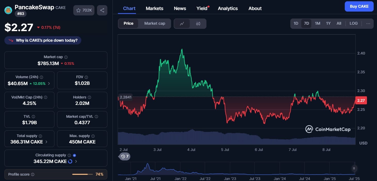Image resolution: width=377 pixels, height=181 pixels.
Task: Click Market cap/TVL info icon
Action: pos(96,117)
